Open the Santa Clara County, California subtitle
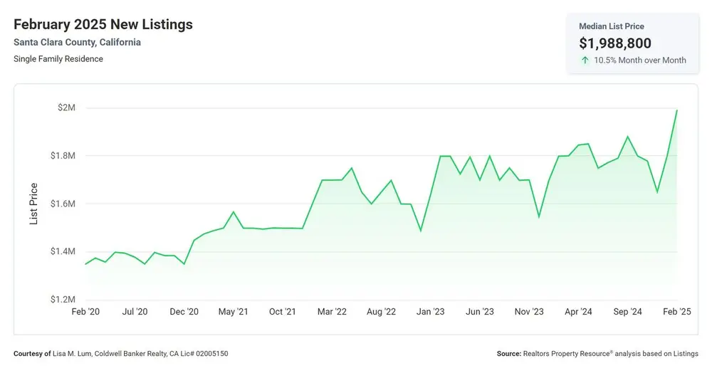 [x=77, y=42]
